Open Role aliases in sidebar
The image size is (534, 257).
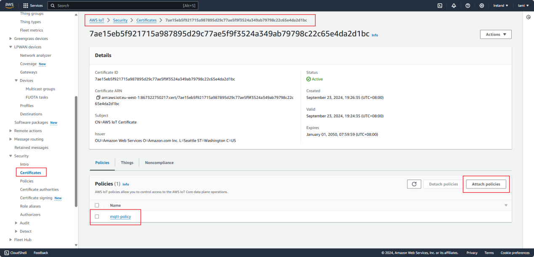coord(30,206)
